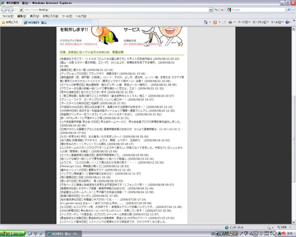296x237 pixels.
Task: Click the WEB制作 富山 taskbar button
Action: click(63, 234)
